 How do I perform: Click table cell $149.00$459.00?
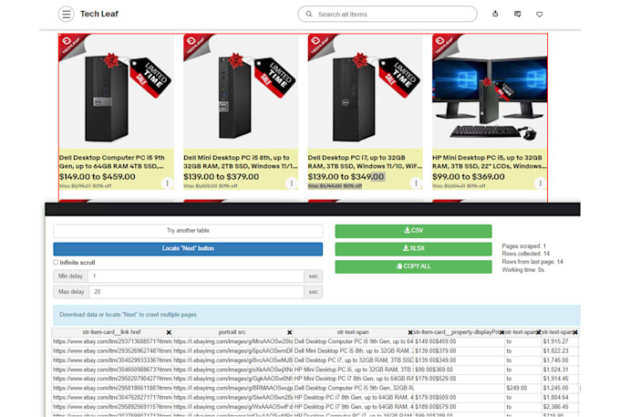459,341
